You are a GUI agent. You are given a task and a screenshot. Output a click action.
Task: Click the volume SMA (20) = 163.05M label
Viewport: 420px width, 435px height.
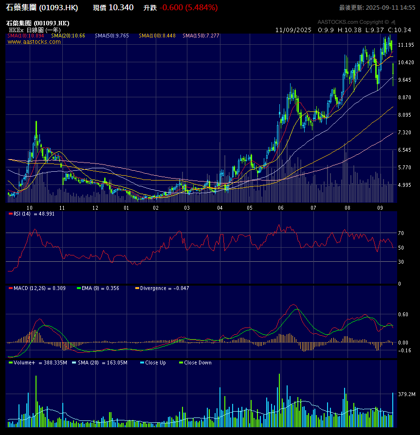(x=103, y=362)
